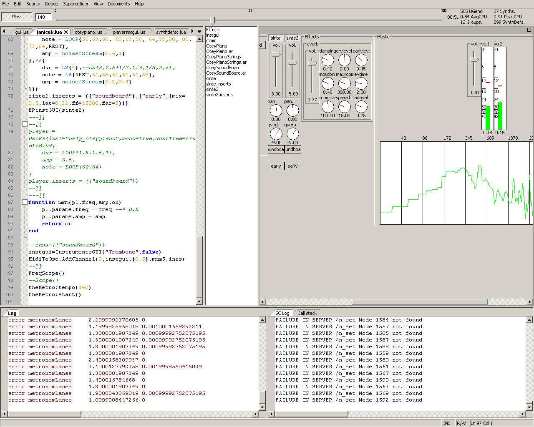Click the drylevel knob in gverb

tap(344, 60)
